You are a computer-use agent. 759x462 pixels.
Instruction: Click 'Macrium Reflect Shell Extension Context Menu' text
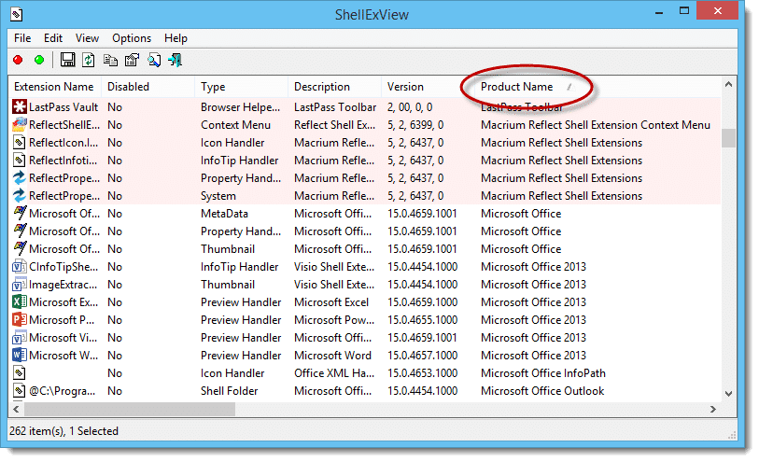(x=596, y=125)
